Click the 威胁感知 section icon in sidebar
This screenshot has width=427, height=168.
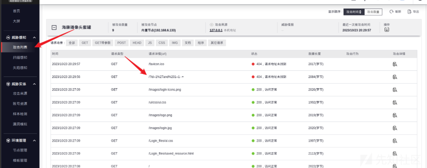click(x=8, y=38)
